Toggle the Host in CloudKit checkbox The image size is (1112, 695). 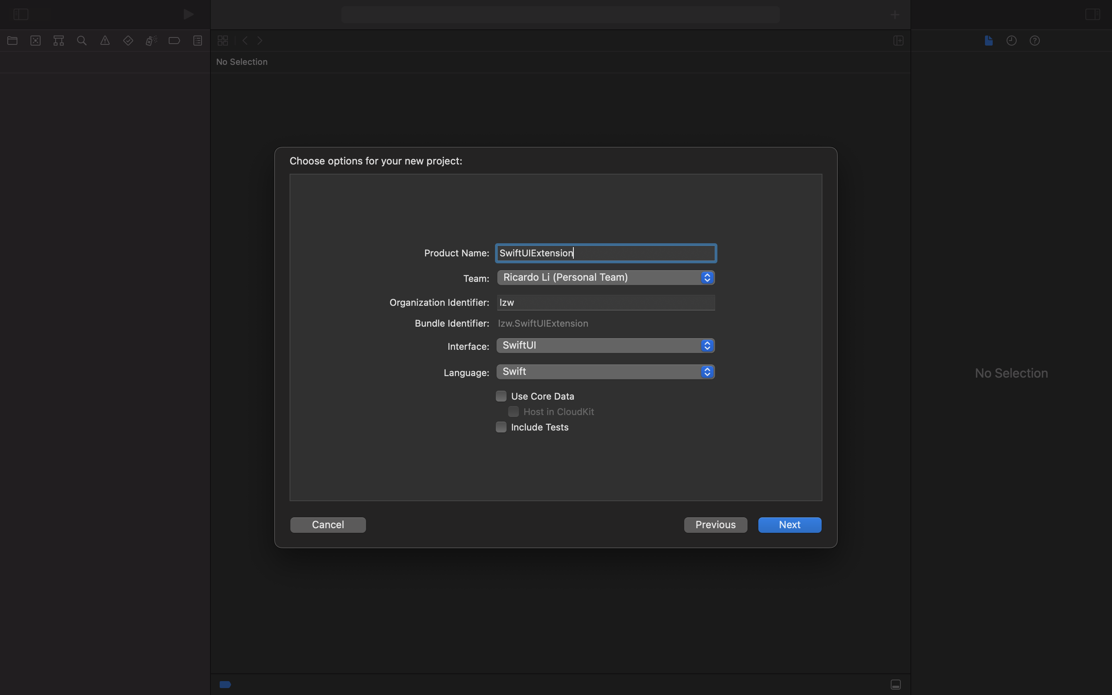[513, 412]
